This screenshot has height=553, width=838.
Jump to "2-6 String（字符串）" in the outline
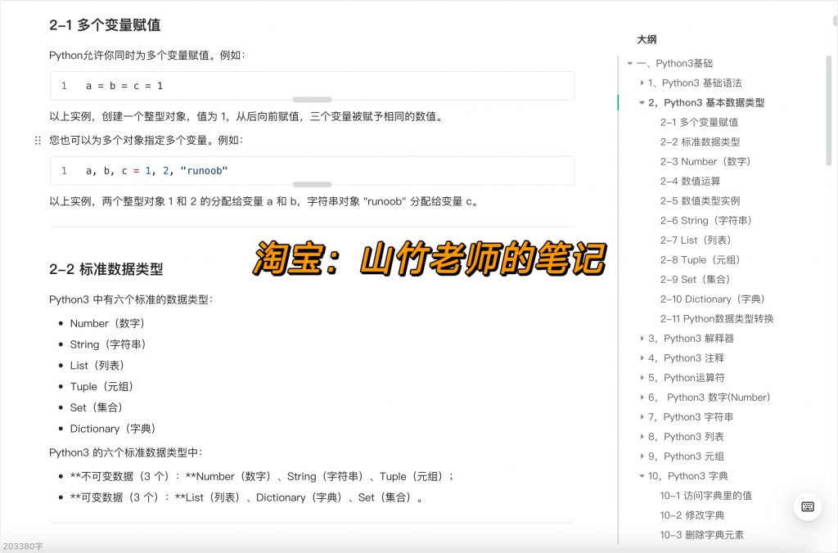tap(705, 220)
